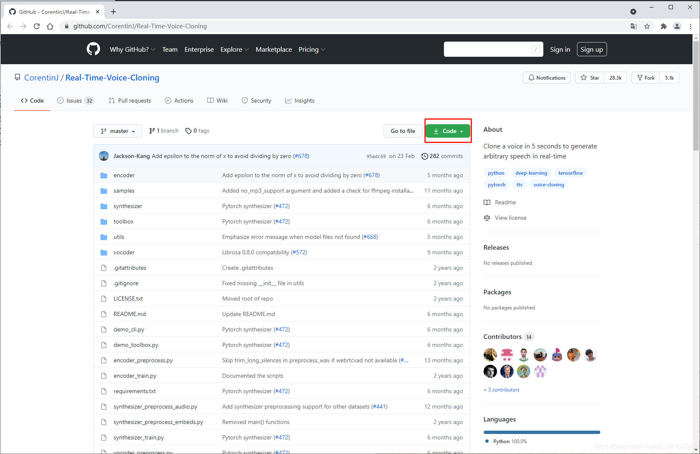The height and width of the screenshot is (454, 700).
Task: Open the Issues tab
Action: (76, 100)
